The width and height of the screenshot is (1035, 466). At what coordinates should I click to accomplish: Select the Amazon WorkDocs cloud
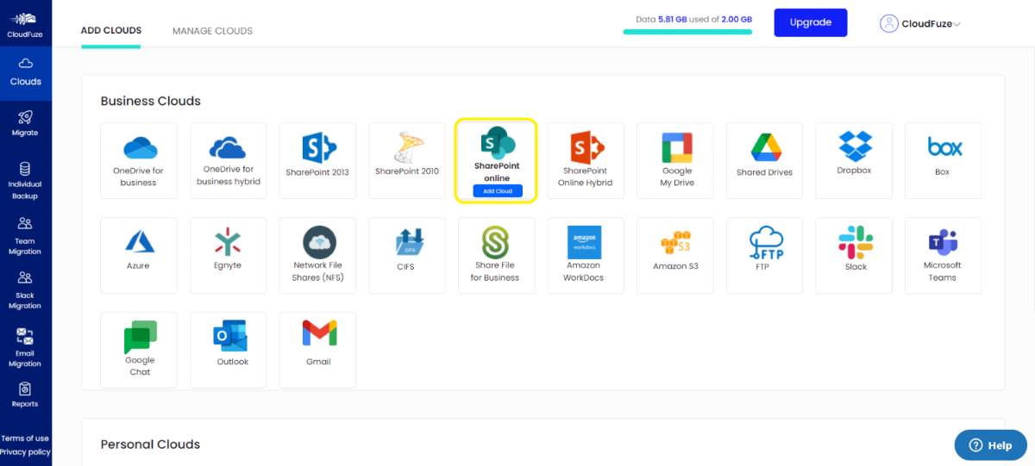[x=586, y=255]
